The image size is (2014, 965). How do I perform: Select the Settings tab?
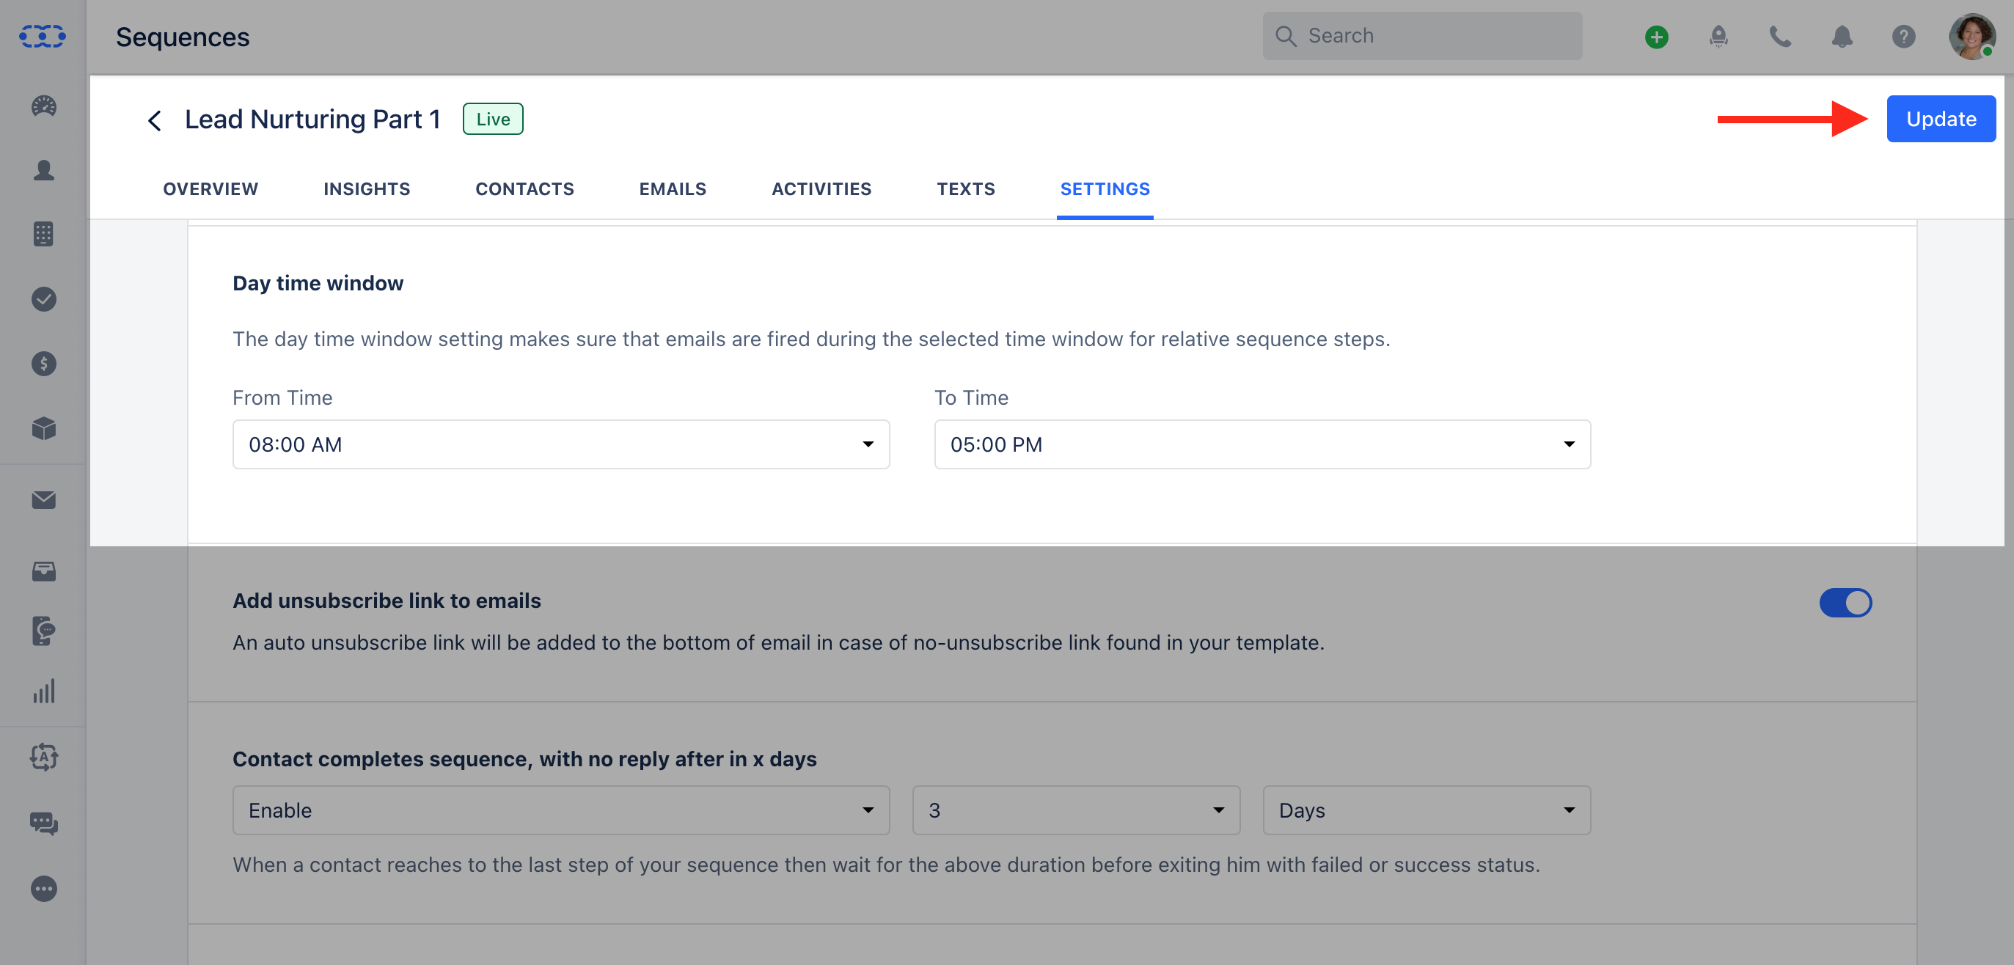1105,189
